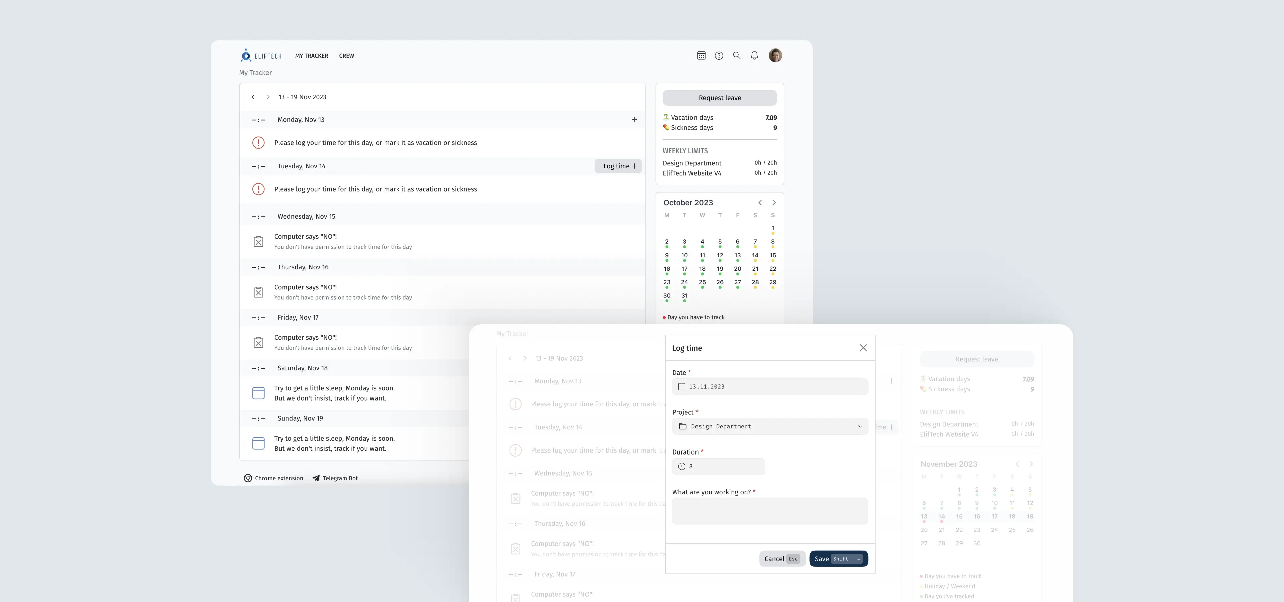Open the calendar icon in the header

point(701,55)
